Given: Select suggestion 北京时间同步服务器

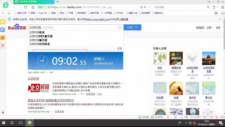Looking at the screenshot, I should pos(41,36).
